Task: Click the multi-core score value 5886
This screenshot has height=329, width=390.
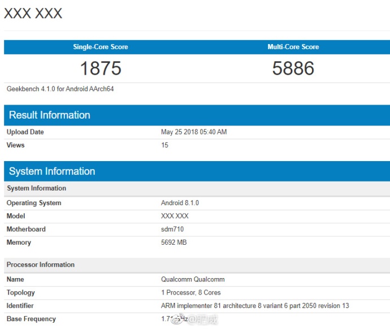Action: (x=293, y=68)
